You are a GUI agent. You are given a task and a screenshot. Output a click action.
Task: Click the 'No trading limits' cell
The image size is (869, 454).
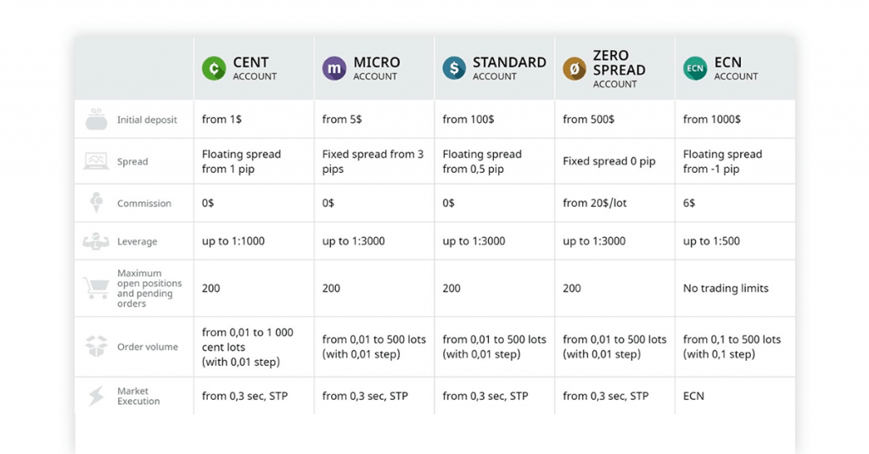pos(726,288)
